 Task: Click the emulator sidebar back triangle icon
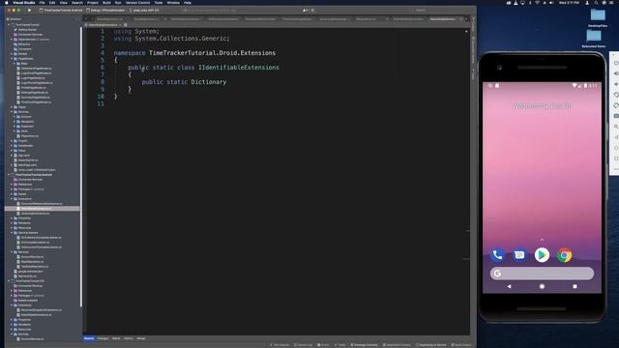(616, 137)
